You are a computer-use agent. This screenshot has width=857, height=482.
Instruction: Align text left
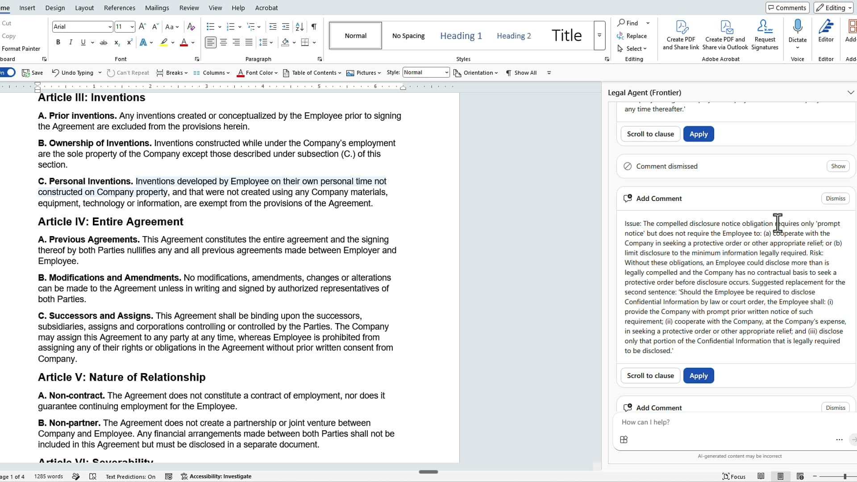pos(211,42)
